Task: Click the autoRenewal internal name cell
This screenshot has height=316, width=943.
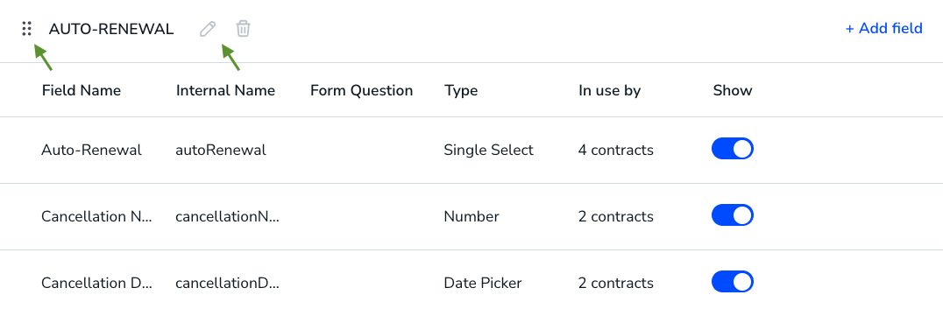Action: pos(221,151)
